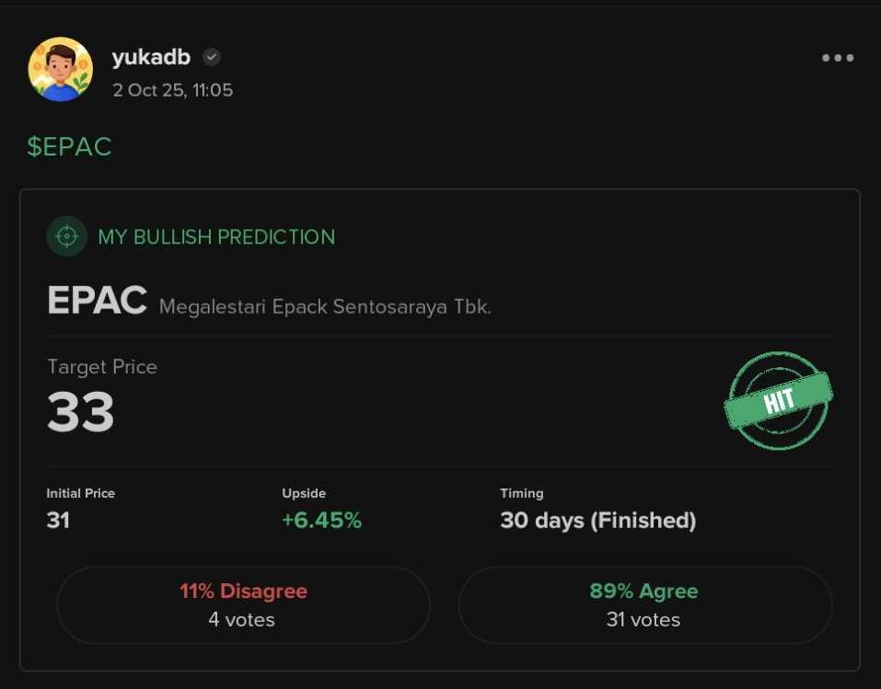Click the post timestamp 2 Oct 25, 11:05
This screenshot has height=689, width=881.
pos(172,90)
